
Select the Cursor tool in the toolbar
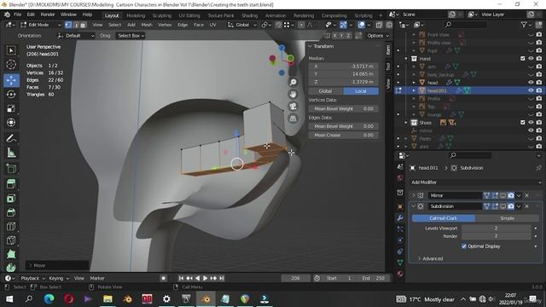click(11, 65)
